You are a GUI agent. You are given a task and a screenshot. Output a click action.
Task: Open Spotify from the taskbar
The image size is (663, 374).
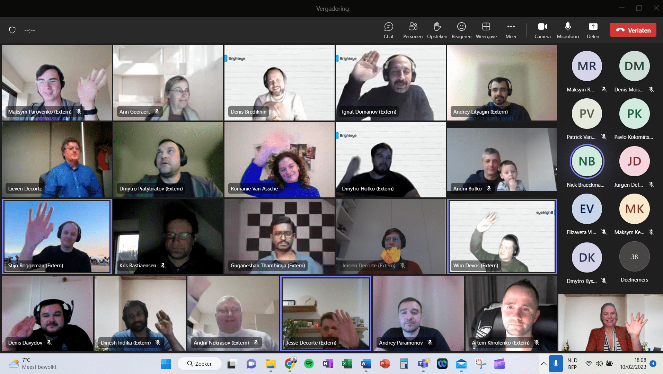pyautogui.click(x=309, y=364)
